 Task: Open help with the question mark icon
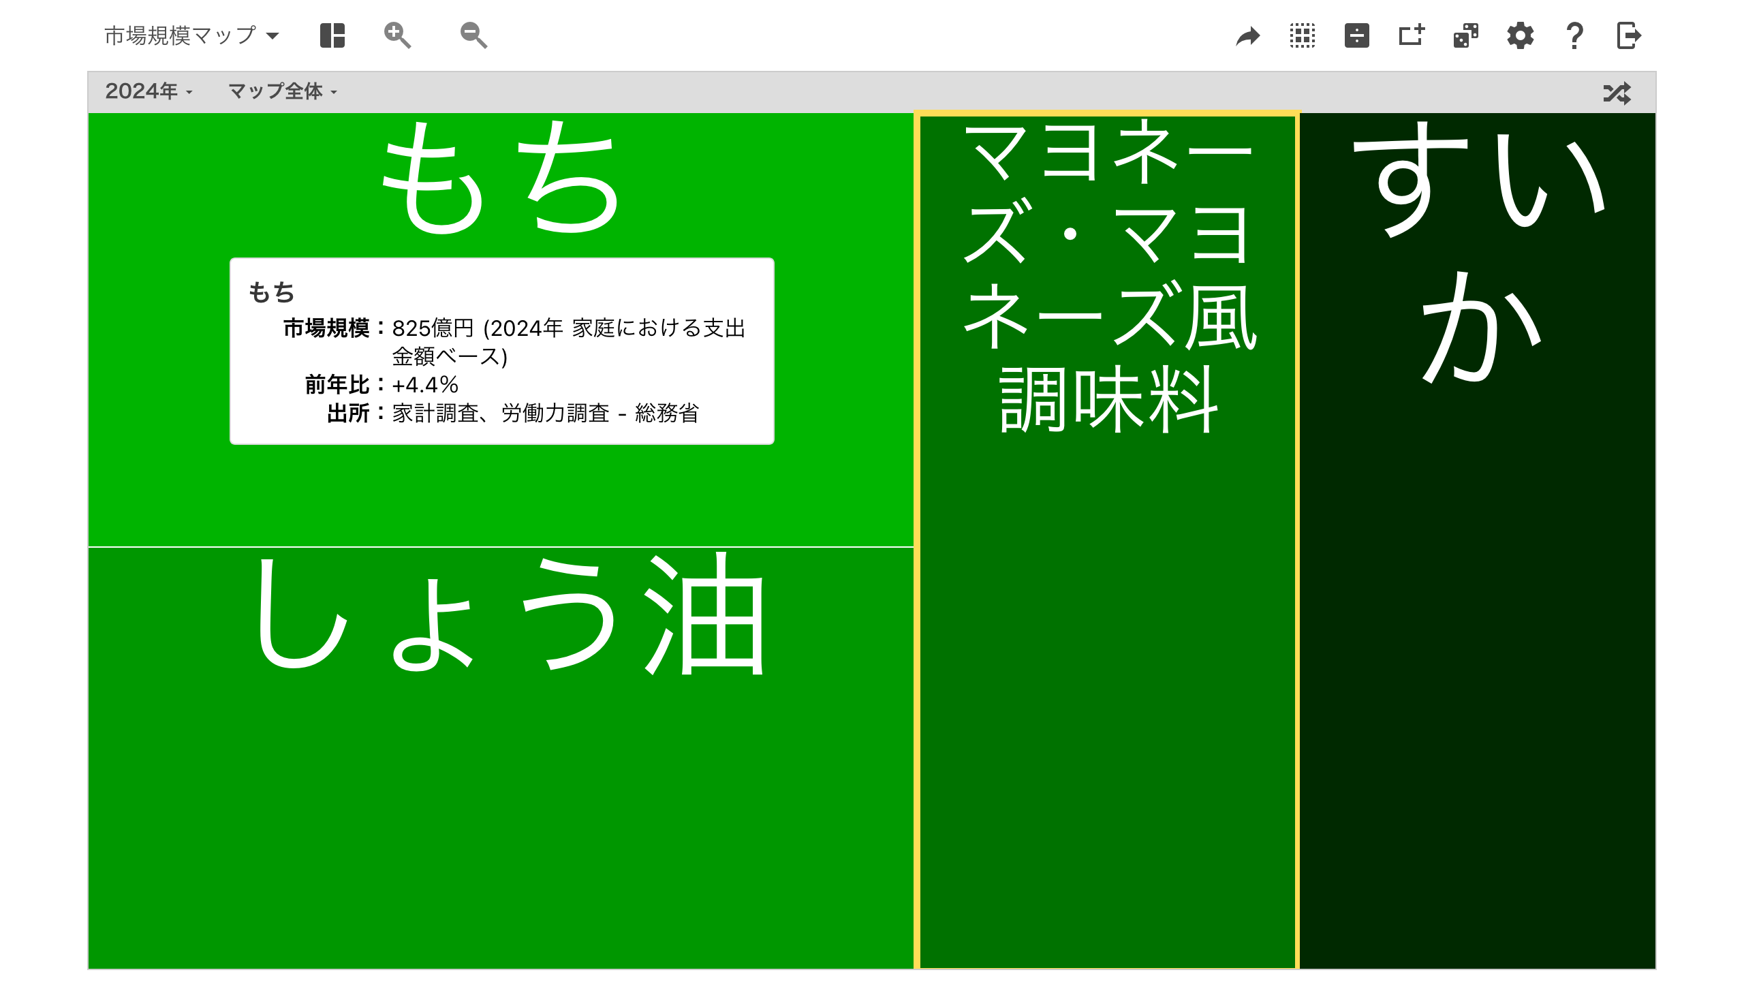click(x=1574, y=35)
